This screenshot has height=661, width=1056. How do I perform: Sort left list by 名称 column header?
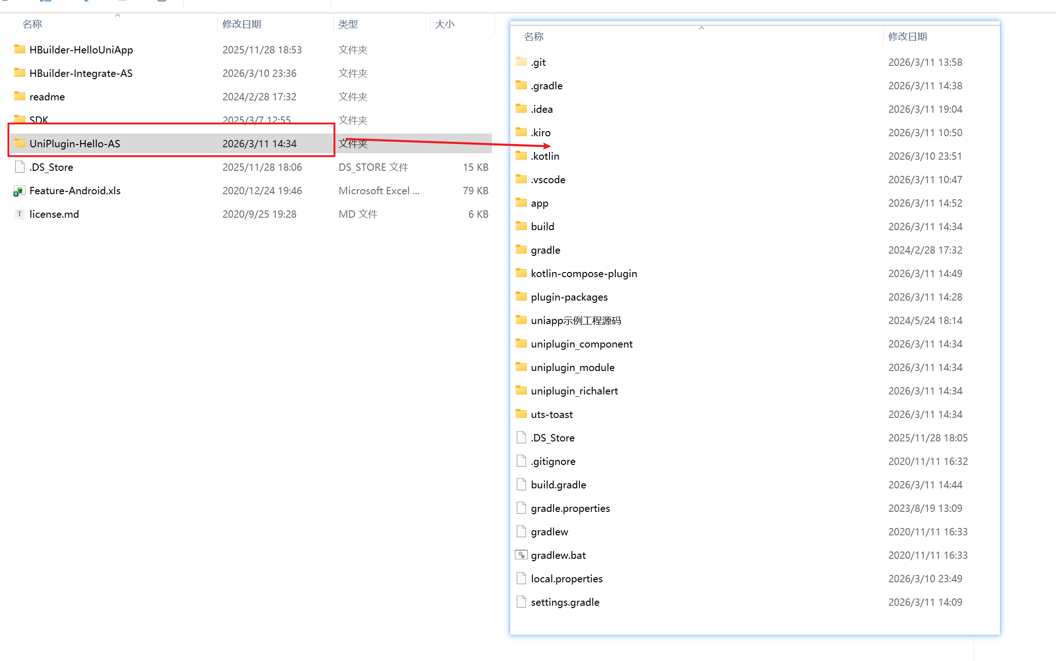(x=32, y=24)
